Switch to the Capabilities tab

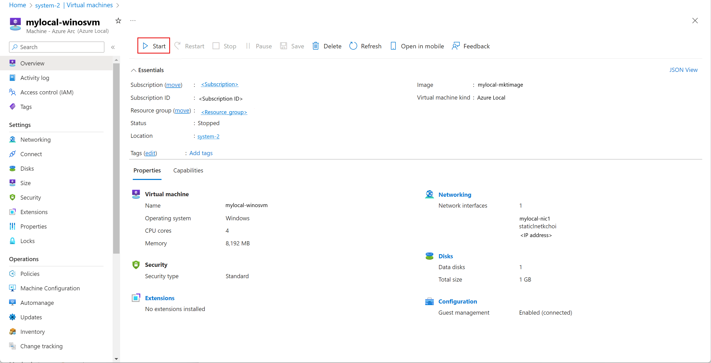(188, 170)
